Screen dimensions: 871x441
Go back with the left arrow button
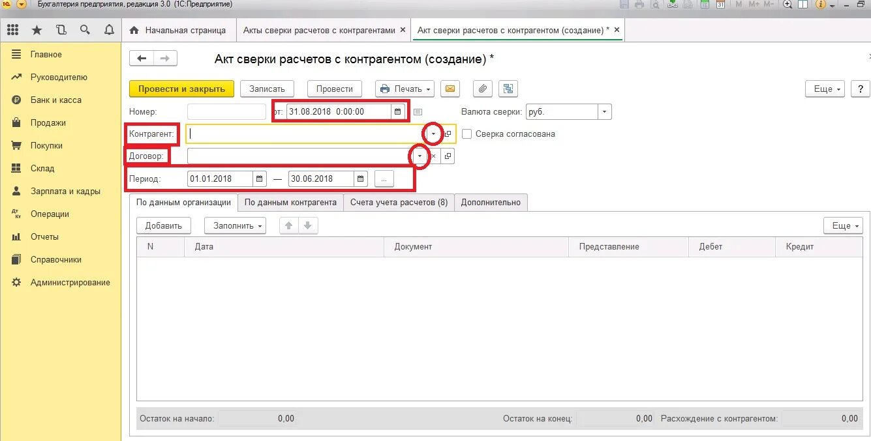point(142,59)
